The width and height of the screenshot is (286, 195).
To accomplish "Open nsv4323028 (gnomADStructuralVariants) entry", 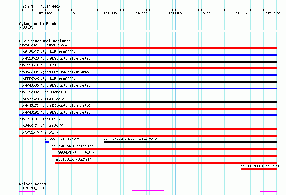I will (55, 58).
